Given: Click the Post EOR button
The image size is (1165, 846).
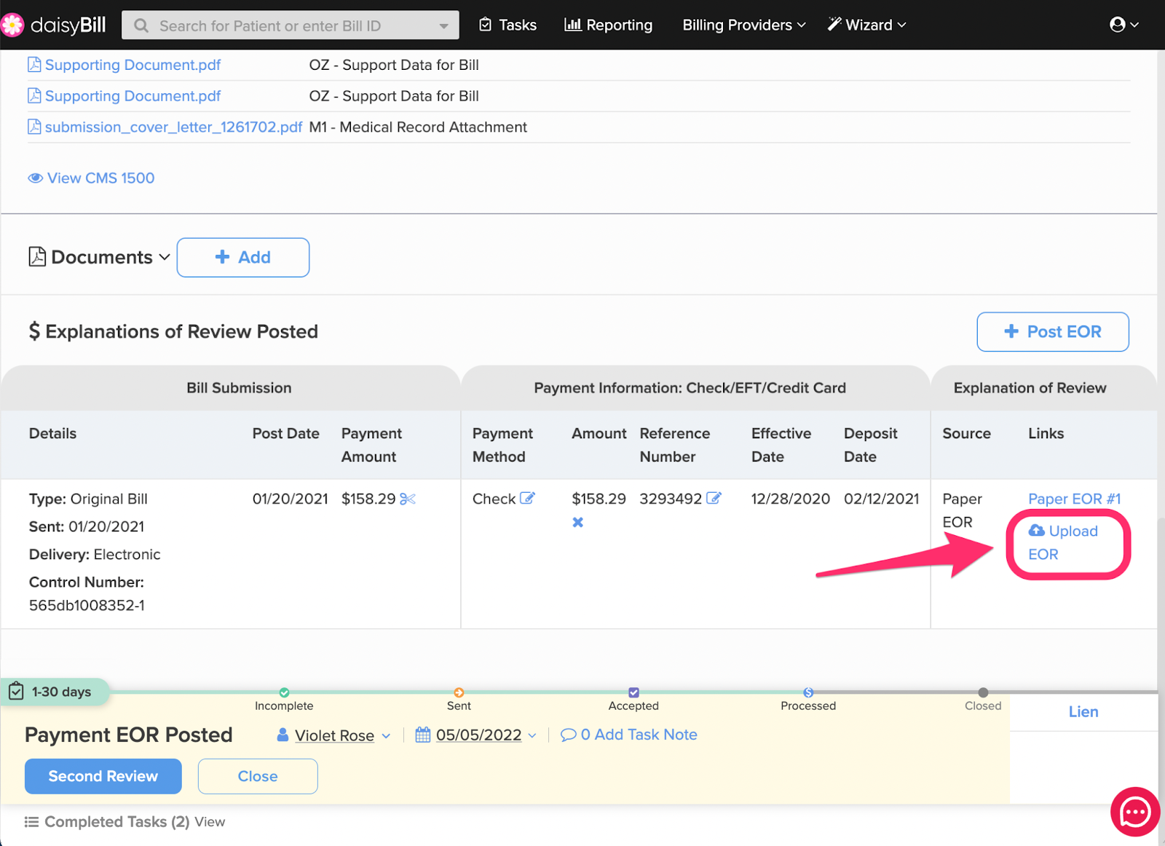Looking at the screenshot, I should (x=1053, y=331).
